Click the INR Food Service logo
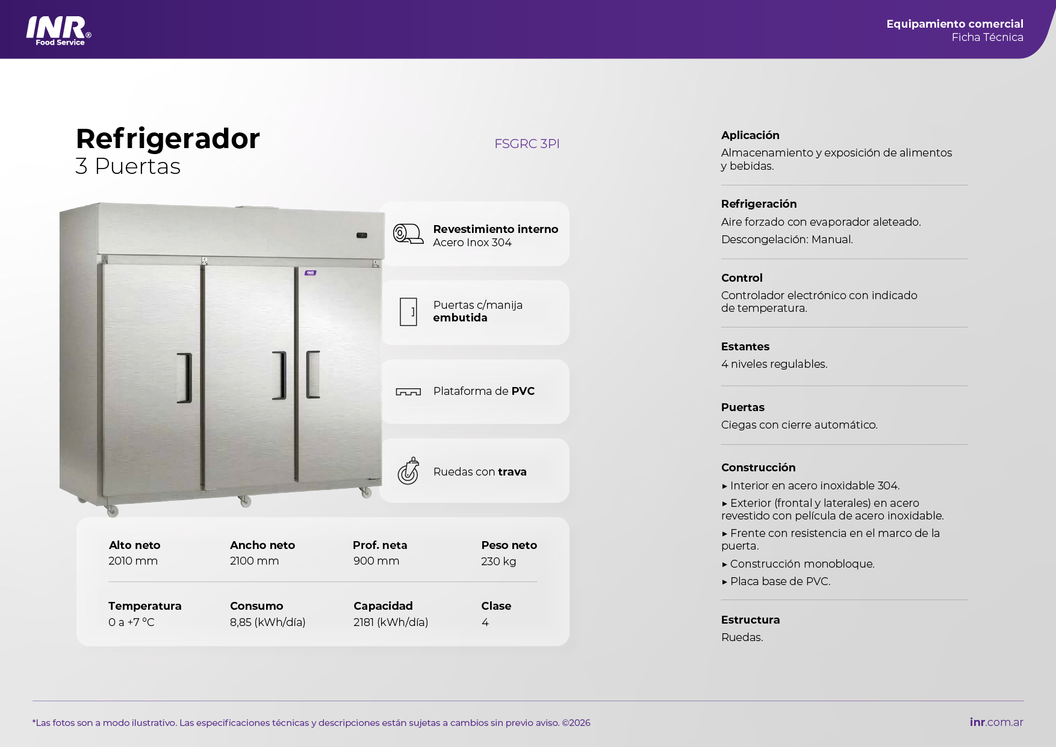 [58, 30]
